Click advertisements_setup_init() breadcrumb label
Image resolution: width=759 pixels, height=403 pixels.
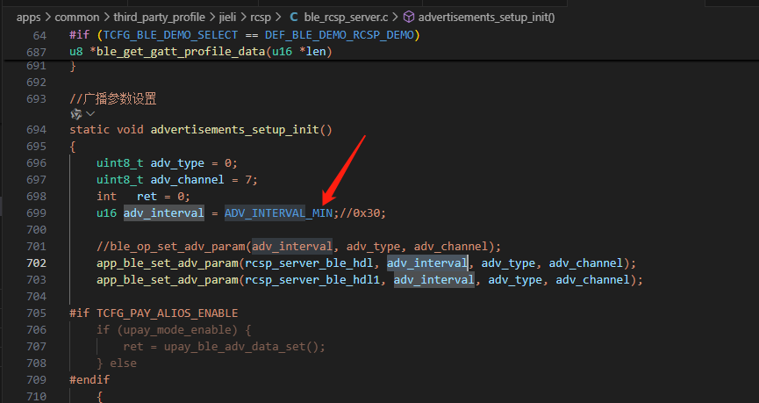[486, 18]
